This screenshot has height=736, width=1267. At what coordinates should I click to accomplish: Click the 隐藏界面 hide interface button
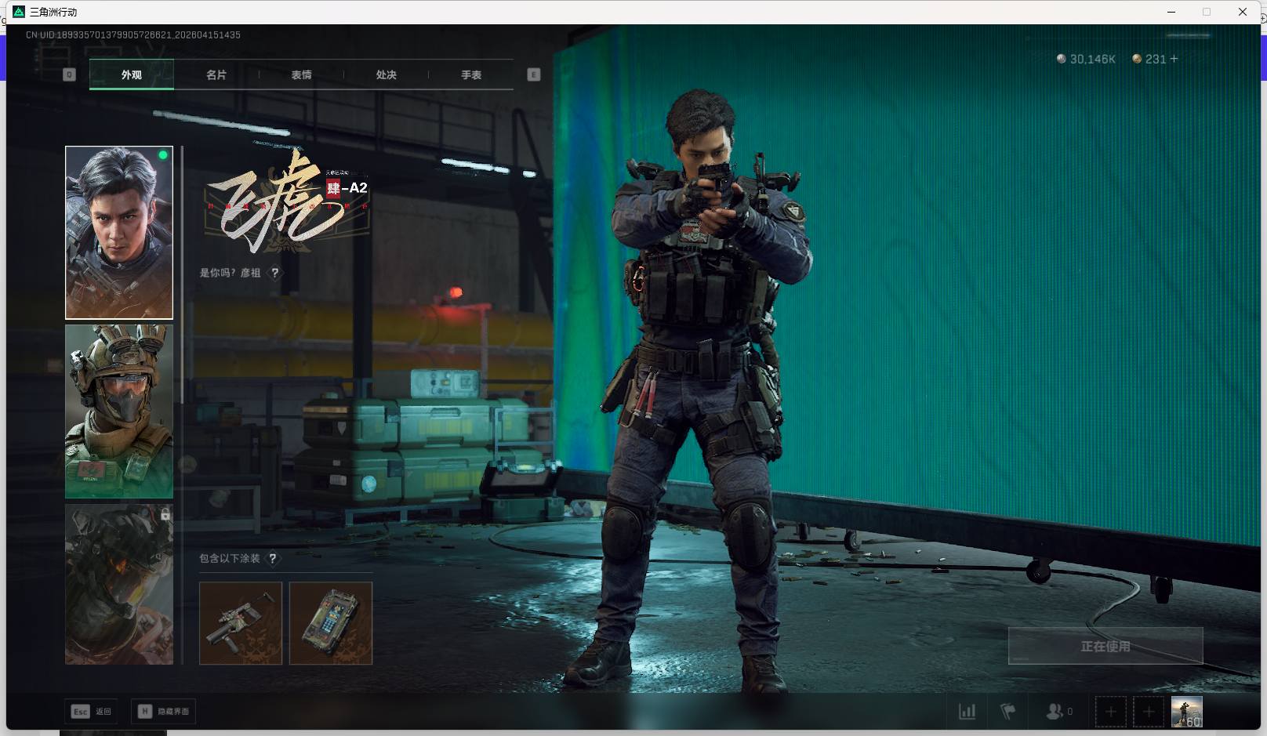(x=164, y=712)
